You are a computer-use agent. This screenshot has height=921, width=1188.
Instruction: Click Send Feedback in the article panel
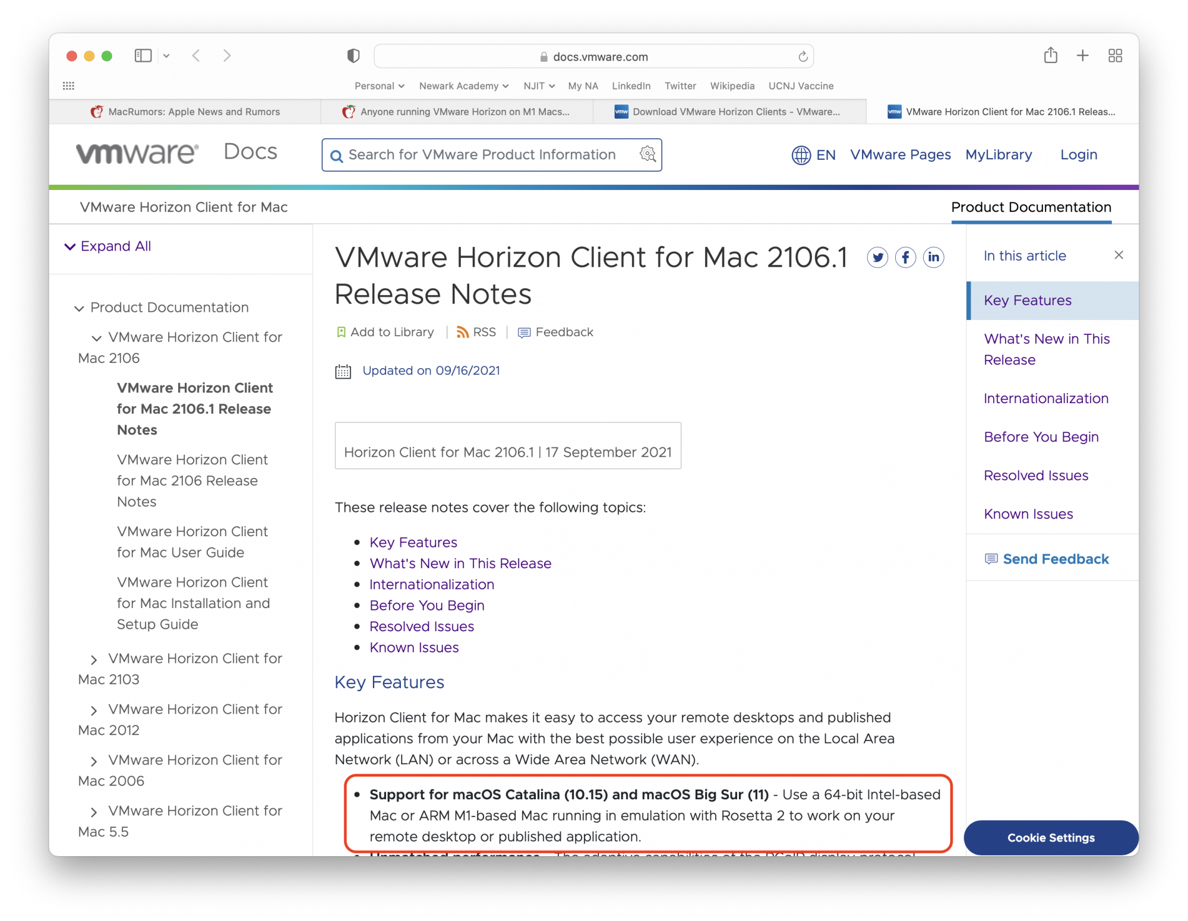click(x=1047, y=559)
